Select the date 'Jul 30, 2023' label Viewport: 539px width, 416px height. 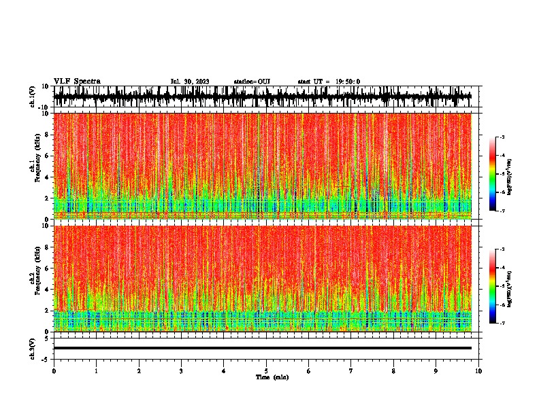190,82
